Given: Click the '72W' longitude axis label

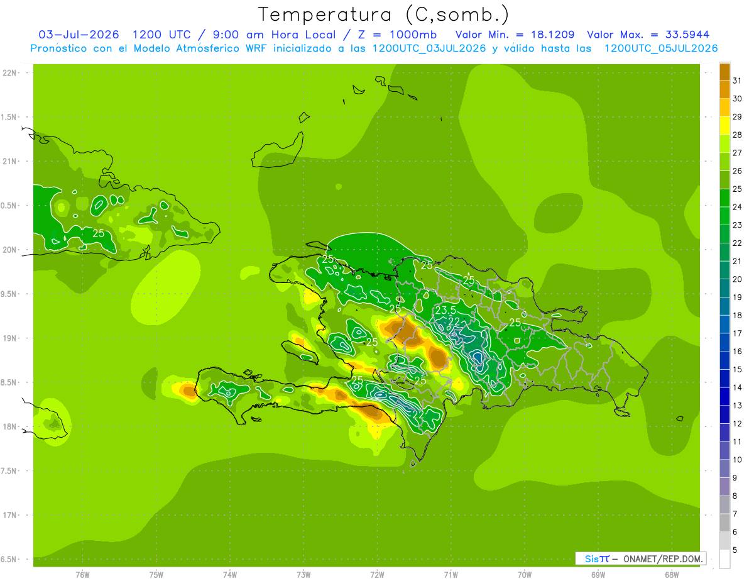Looking at the screenshot, I should pos(377,574).
